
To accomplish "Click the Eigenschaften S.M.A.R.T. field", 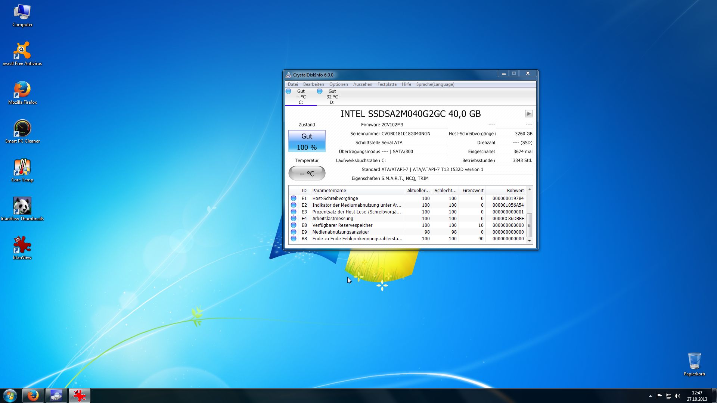I will pyautogui.click(x=457, y=178).
